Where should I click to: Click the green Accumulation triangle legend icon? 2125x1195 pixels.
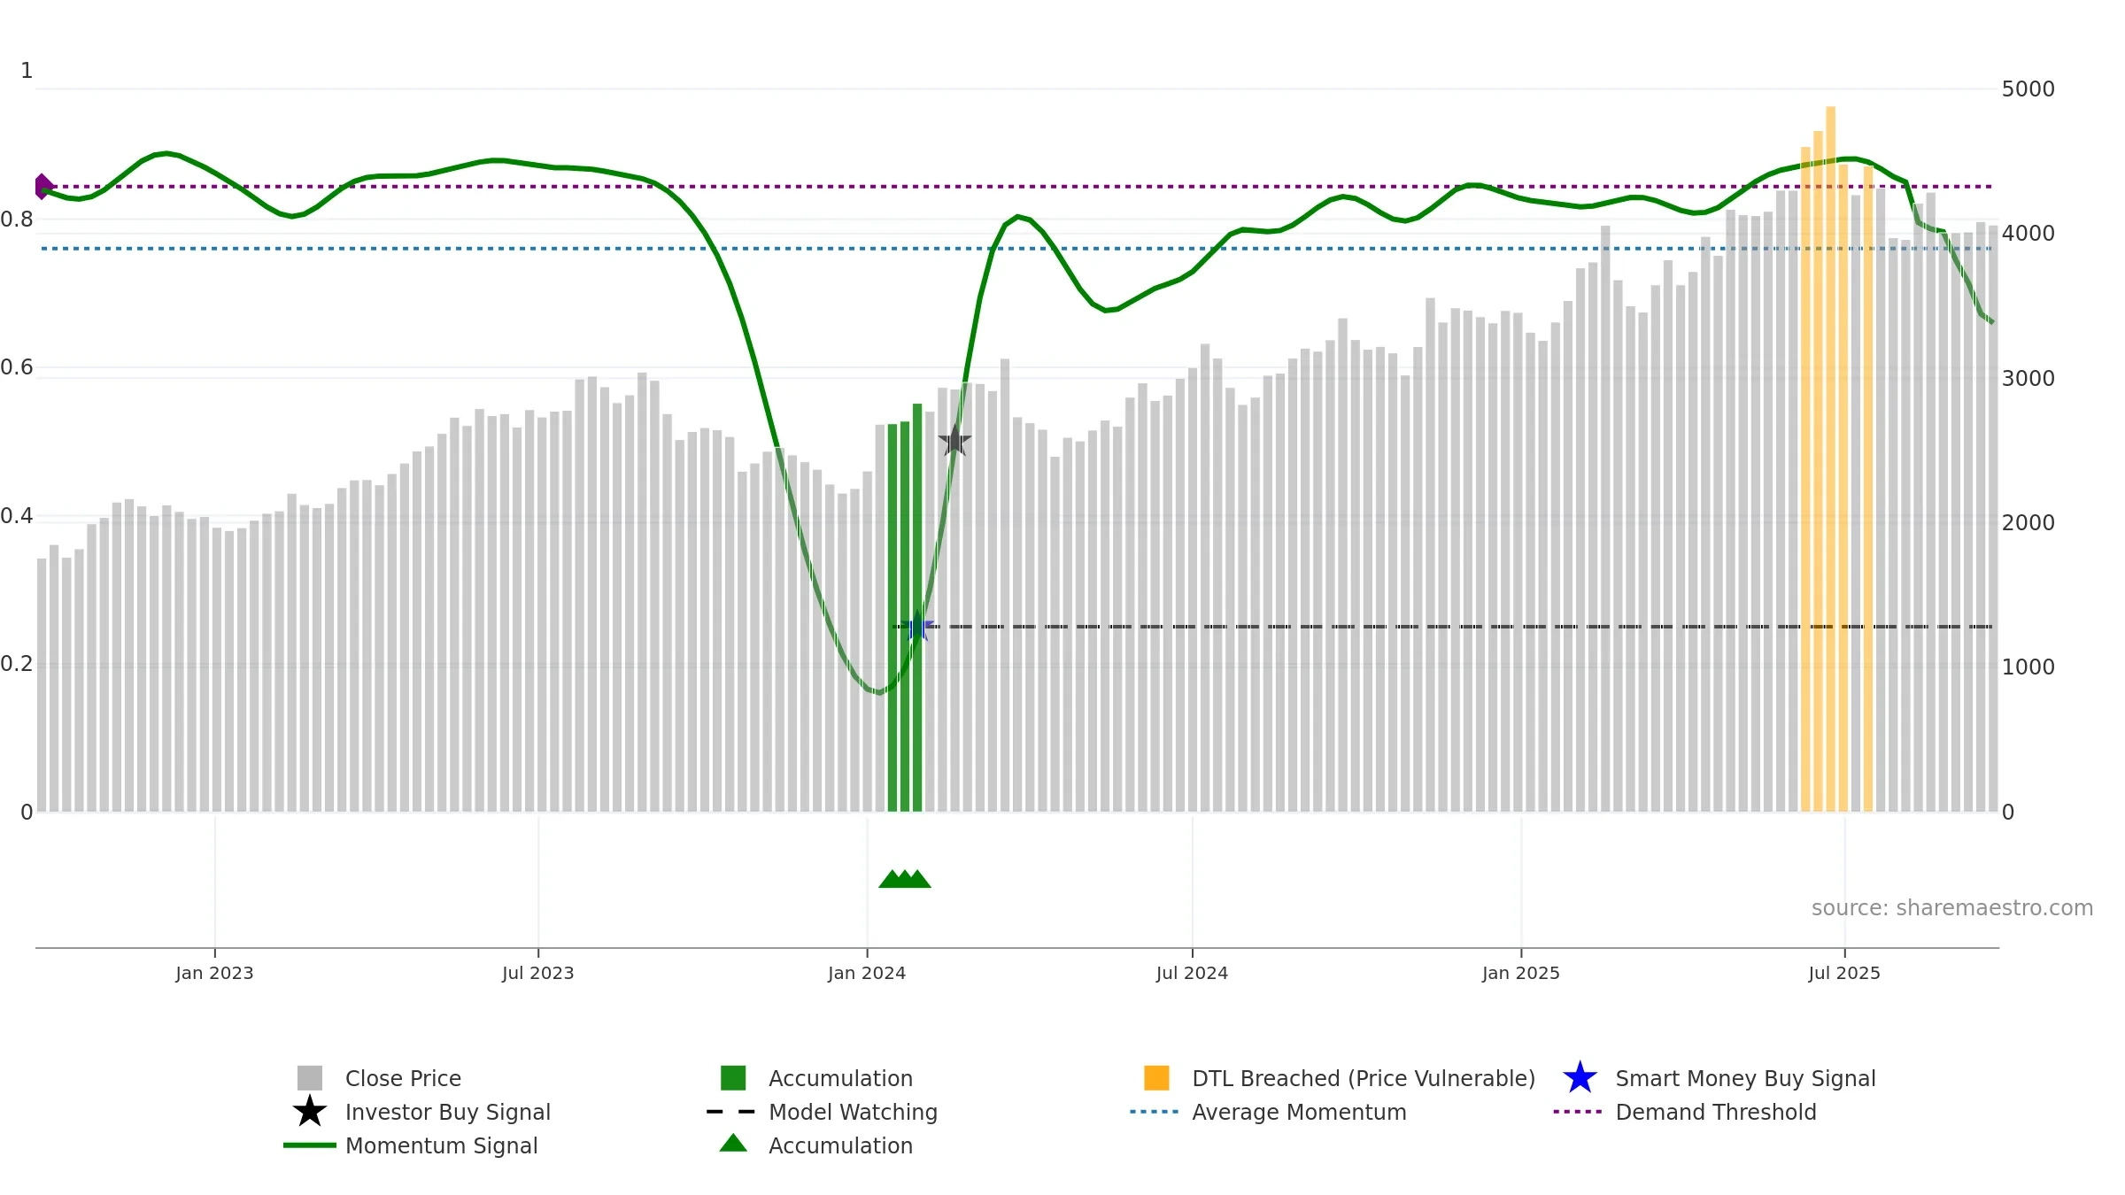733,1144
